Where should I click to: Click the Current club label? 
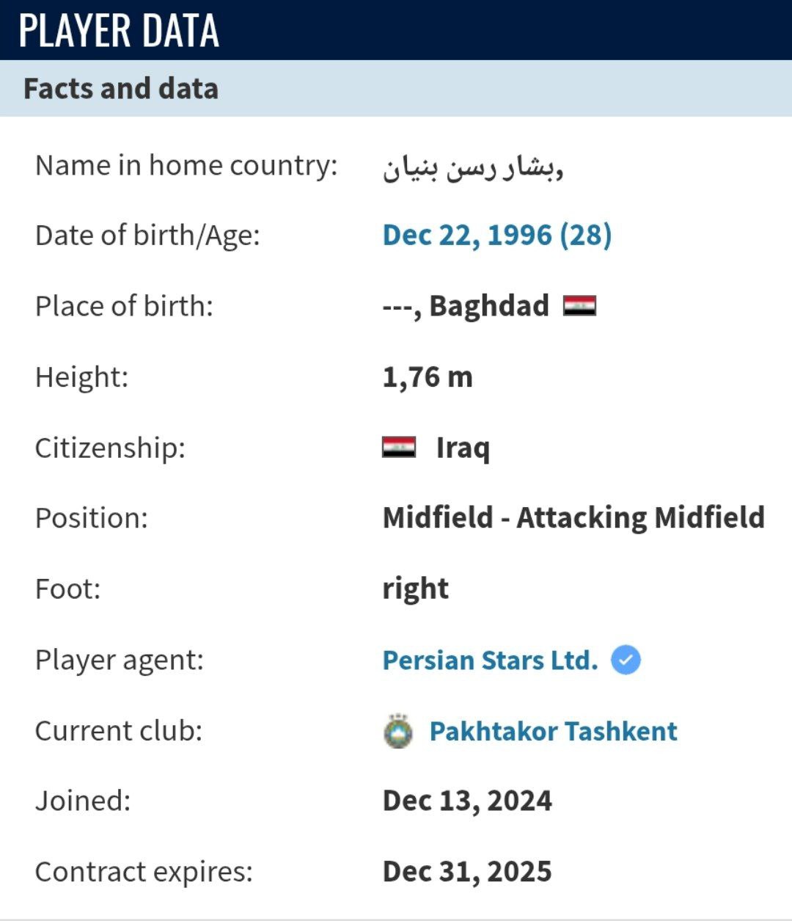(119, 731)
